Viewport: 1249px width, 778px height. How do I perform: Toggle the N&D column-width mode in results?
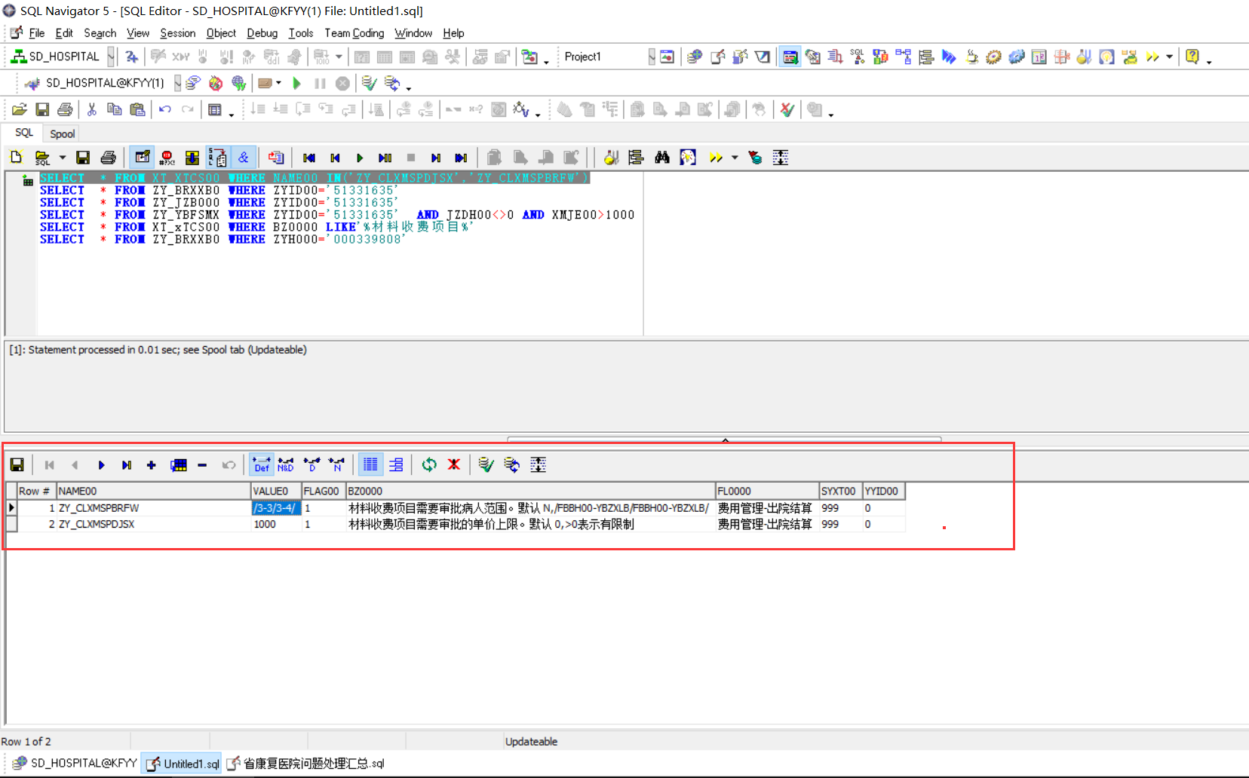(286, 465)
